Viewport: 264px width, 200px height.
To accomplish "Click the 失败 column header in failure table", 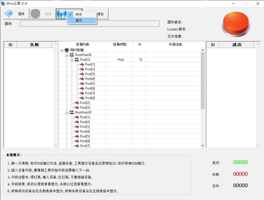I will click(35, 44).
